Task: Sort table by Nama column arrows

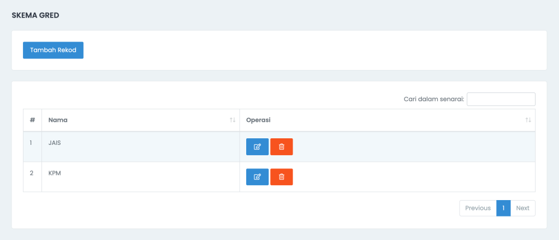Action: coord(233,120)
